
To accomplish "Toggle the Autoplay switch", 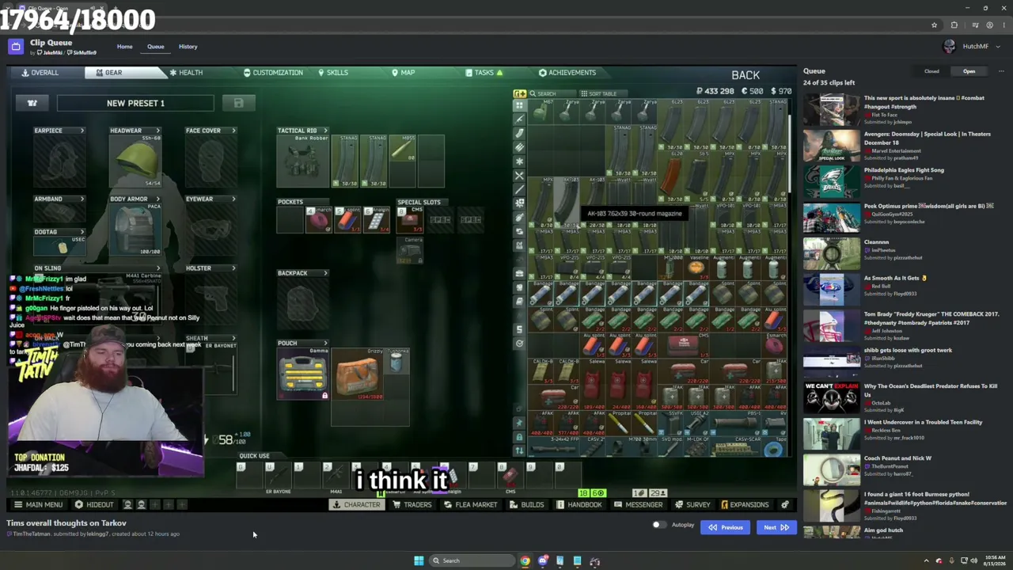I will coord(658,525).
